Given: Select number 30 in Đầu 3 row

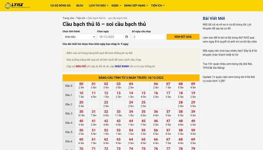Looking at the screenshot, I should click(81, 112).
